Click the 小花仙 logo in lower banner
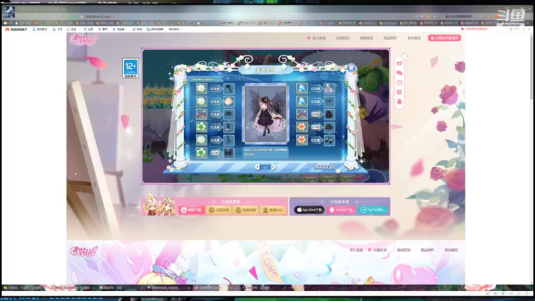The height and width of the screenshot is (301, 535). tap(83, 252)
